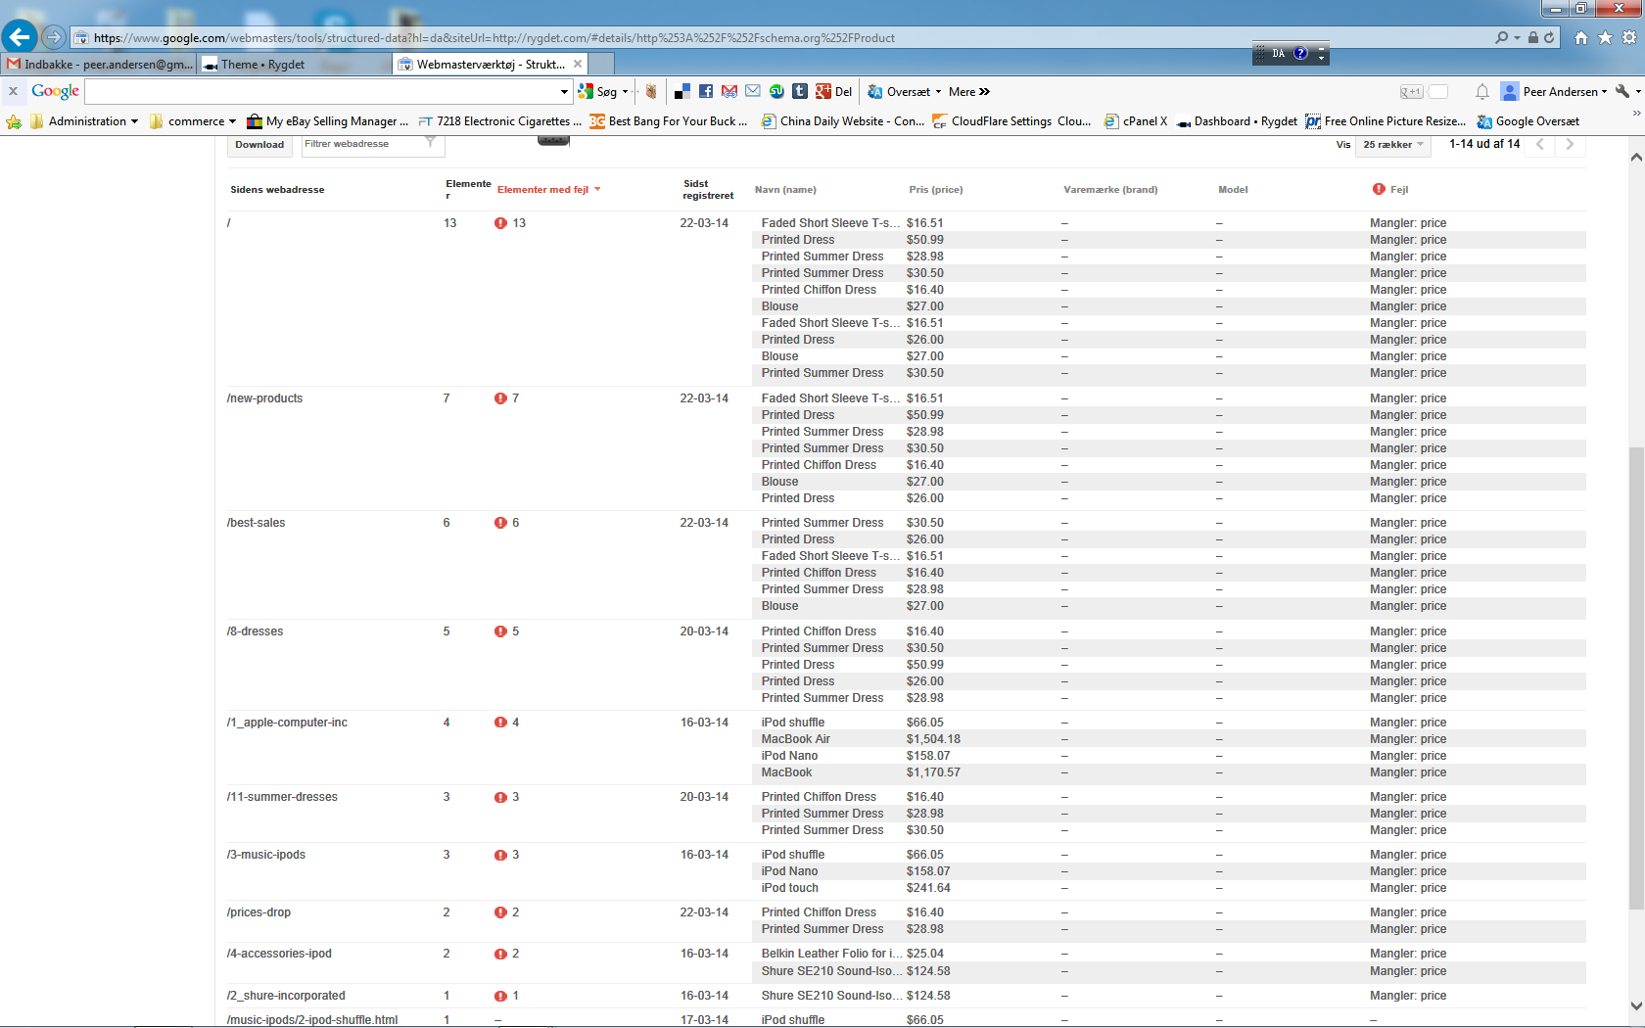Expand the Mere more-buttons chevron

point(969,91)
